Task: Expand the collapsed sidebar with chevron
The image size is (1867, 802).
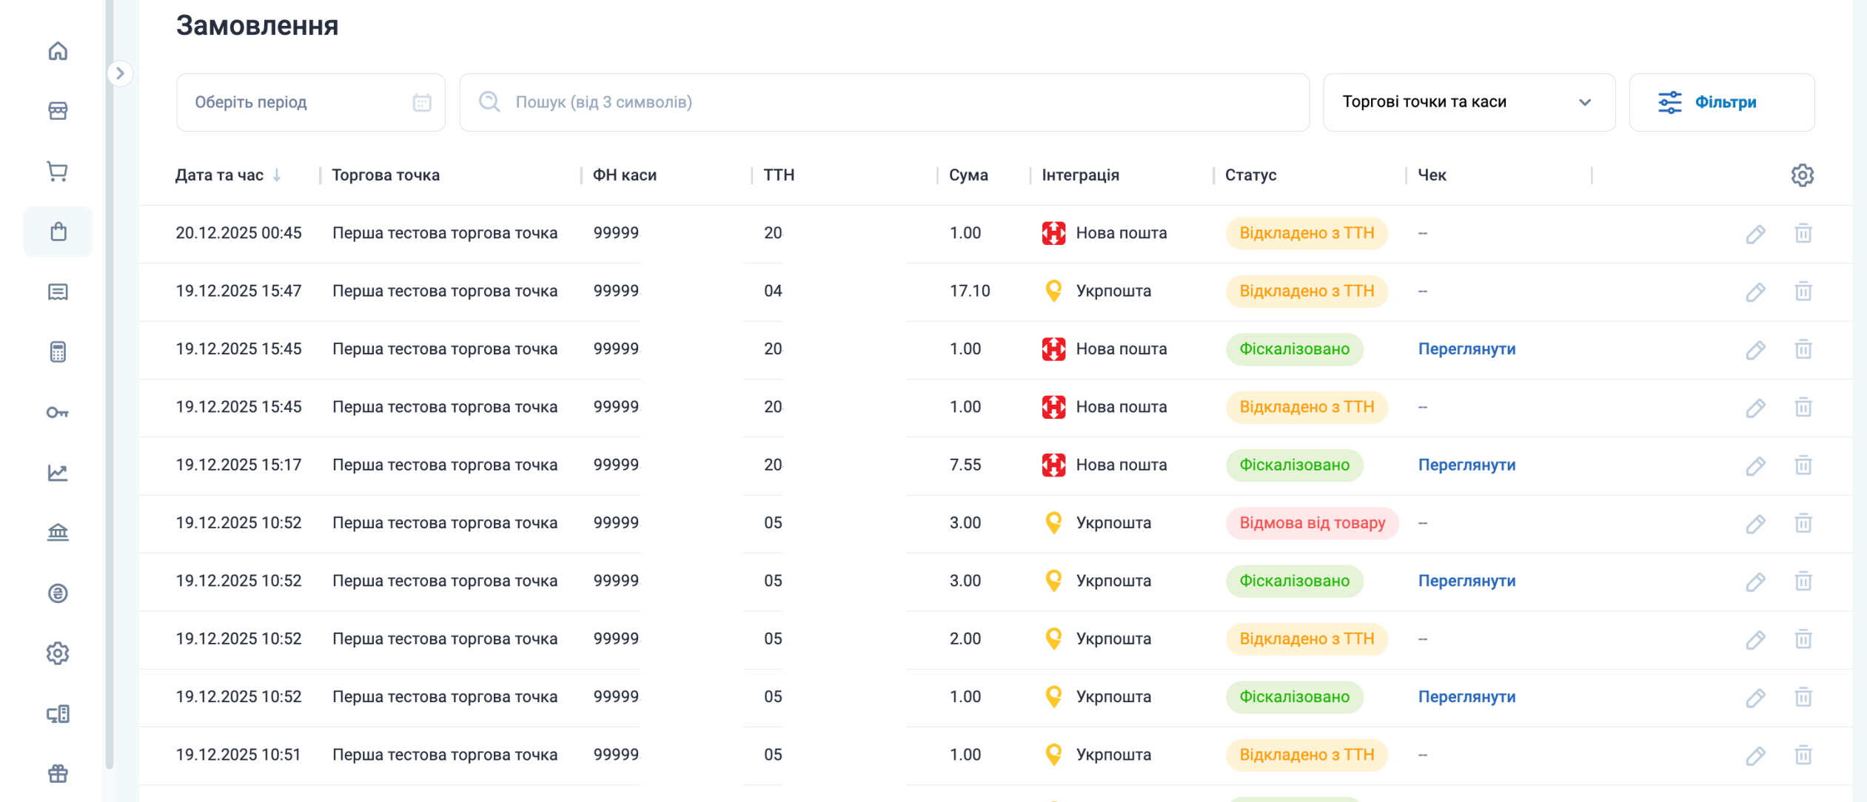Action: point(120,73)
